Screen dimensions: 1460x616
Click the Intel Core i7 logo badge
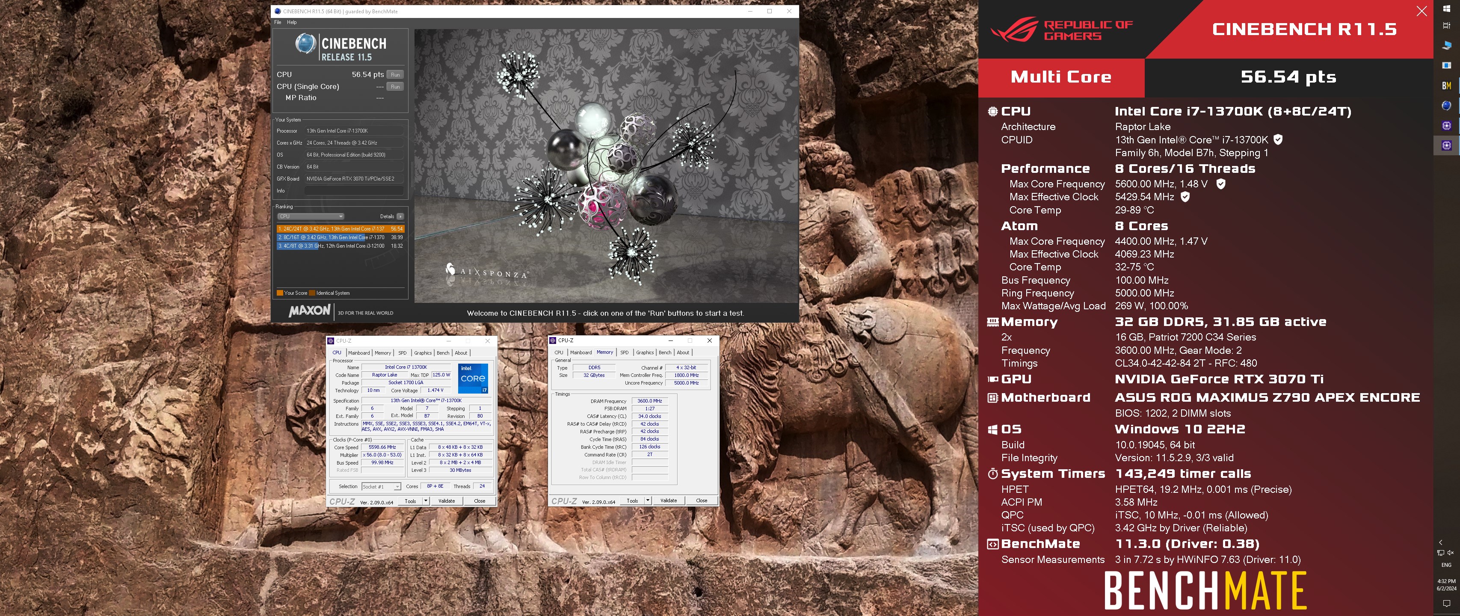(x=473, y=379)
